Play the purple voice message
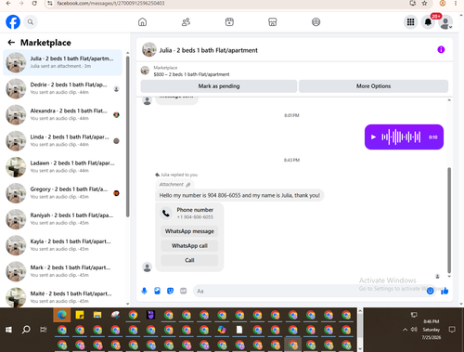The width and height of the screenshot is (464, 352). click(373, 137)
